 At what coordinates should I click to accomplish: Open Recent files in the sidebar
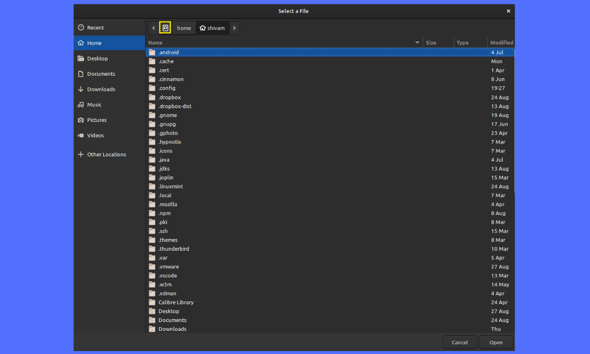(x=95, y=28)
